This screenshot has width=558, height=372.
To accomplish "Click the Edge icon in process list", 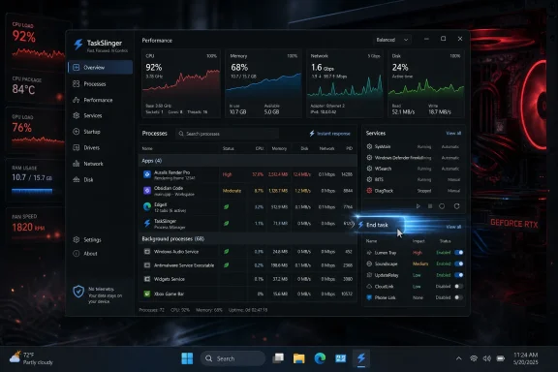I will [x=147, y=206].
